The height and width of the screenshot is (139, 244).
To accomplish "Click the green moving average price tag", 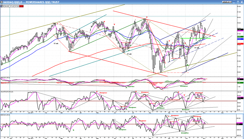I will (240, 36).
